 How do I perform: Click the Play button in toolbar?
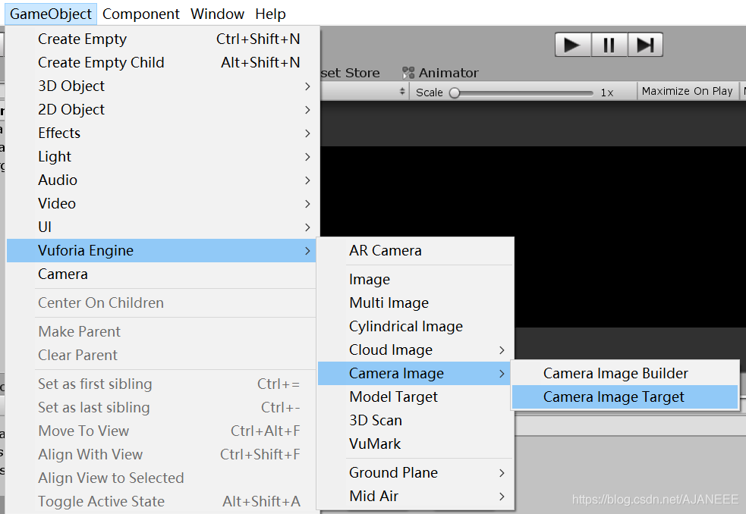coord(573,45)
